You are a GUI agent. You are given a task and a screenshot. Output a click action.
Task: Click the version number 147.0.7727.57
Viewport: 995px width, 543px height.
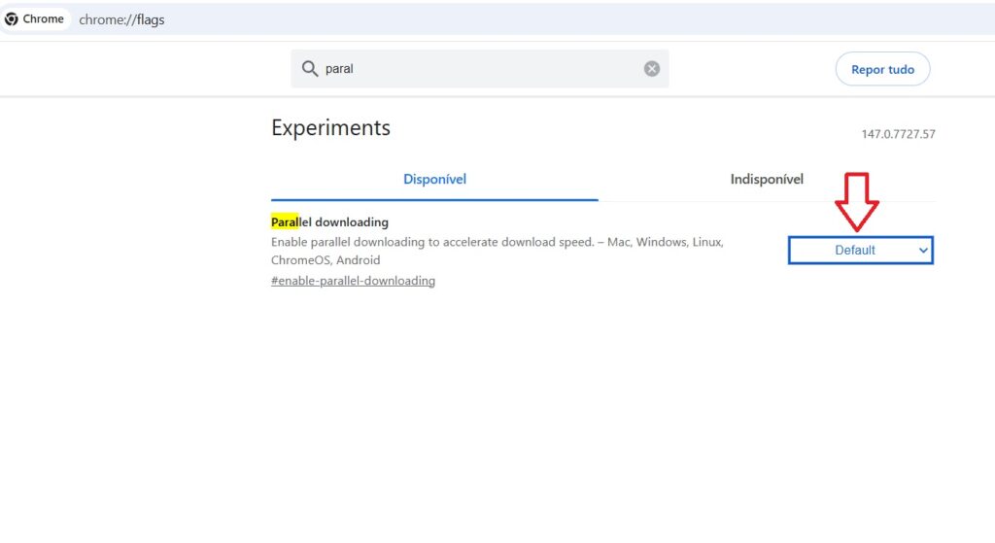(x=898, y=134)
